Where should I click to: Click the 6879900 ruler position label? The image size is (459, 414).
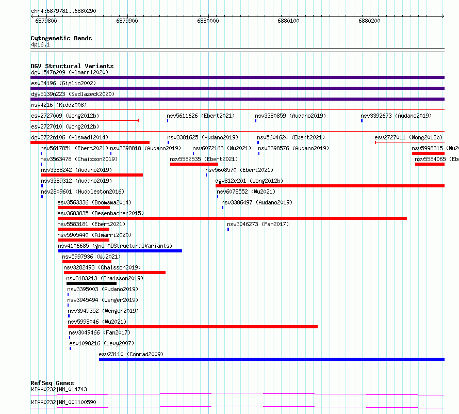tap(127, 21)
